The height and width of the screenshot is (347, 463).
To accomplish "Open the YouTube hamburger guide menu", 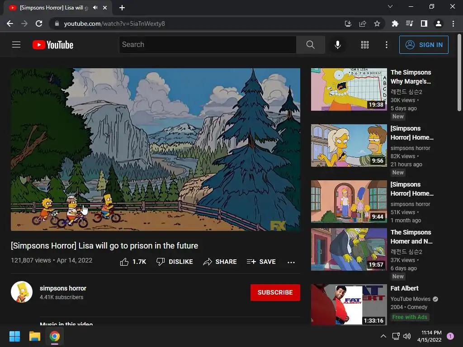I will point(16,45).
